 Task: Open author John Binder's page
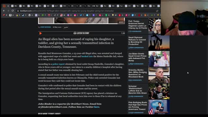click(45, 27)
